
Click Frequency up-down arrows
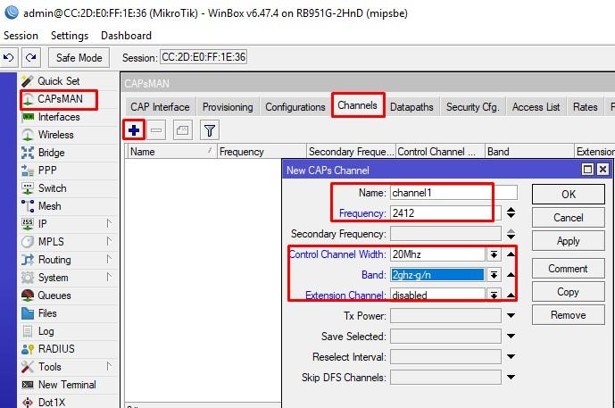tap(511, 213)
